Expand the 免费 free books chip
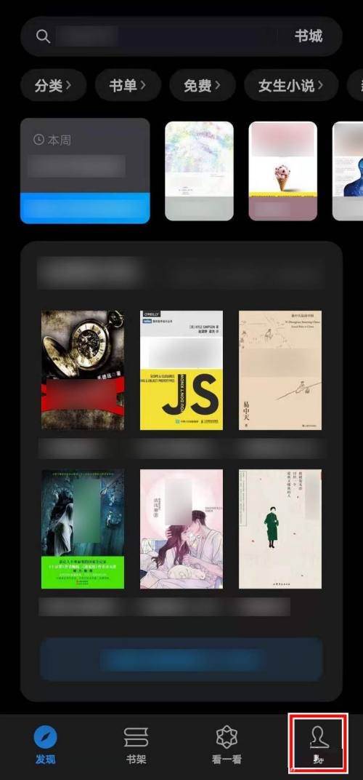The height and width of the screenshot is (780, 363). [203, 86]
